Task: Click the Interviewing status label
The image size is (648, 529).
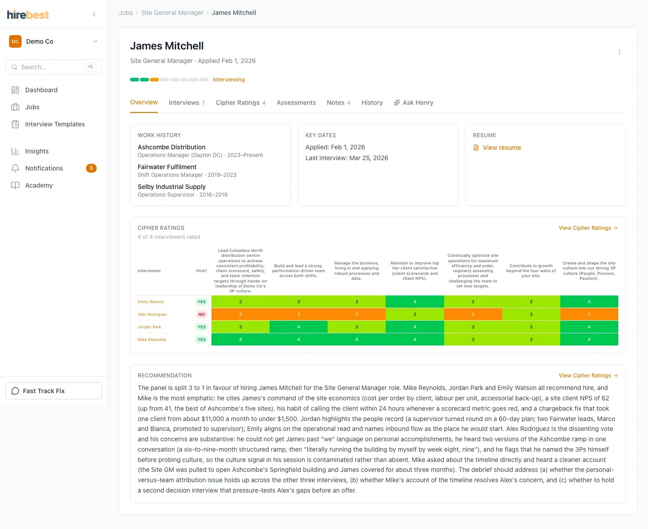Action: (x=229, y=80)
